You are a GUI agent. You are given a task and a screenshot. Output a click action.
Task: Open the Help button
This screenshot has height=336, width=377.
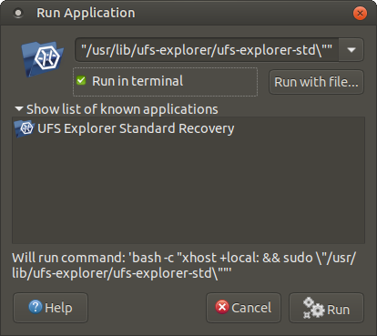(50, 308)
